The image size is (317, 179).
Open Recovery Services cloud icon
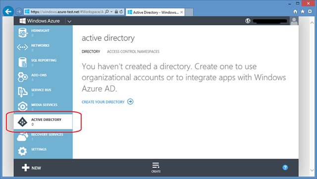point(22,136)
